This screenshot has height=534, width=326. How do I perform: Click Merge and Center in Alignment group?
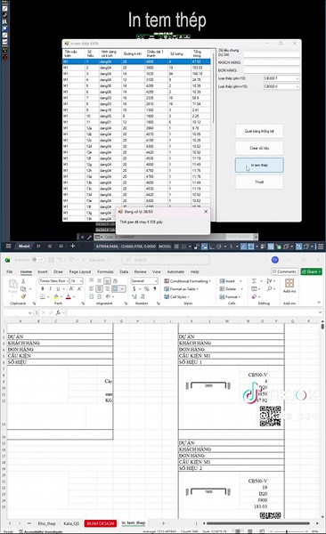tap(115, 288)
